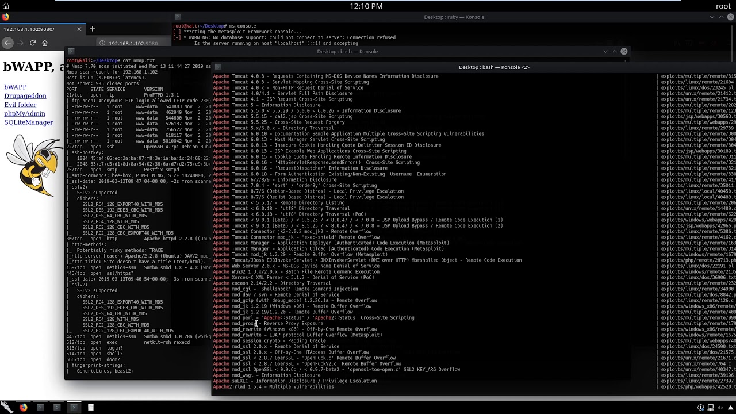Click the clock showing 12:10 PM
The image size is (736, 414).
[x=366, y=6]
